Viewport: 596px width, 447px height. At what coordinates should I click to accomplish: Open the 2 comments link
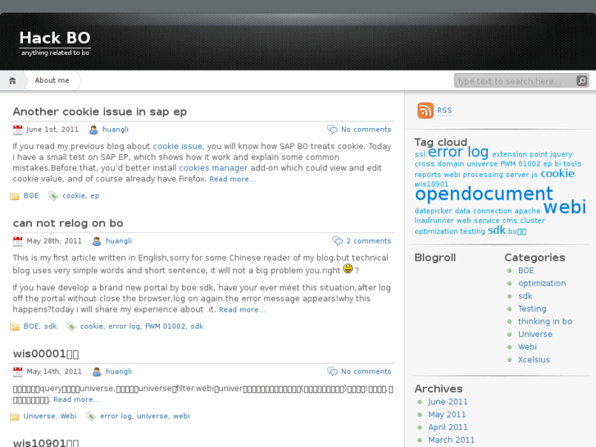tap(369, 241)
